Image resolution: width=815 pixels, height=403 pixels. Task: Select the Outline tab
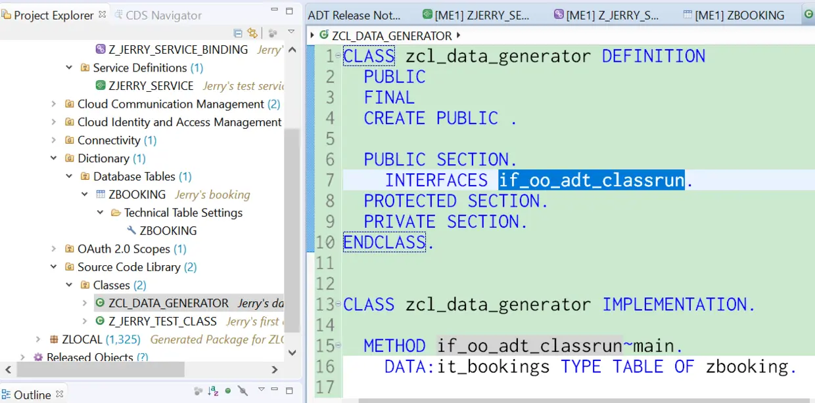33,394
